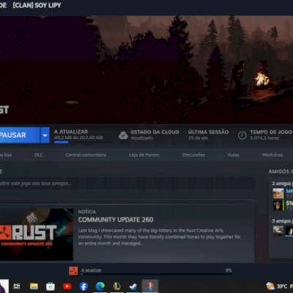
Task: Open the Community Update 260 thumbnail
Action: pos(37,234)
